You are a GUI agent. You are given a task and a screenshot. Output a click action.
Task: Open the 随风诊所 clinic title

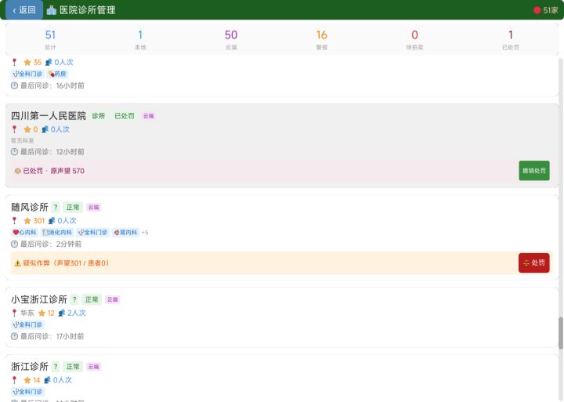point(30,207)
